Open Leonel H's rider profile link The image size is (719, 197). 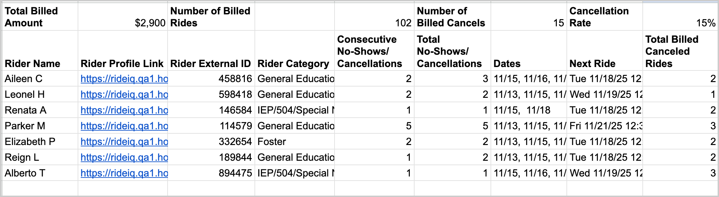click(124, 95)
